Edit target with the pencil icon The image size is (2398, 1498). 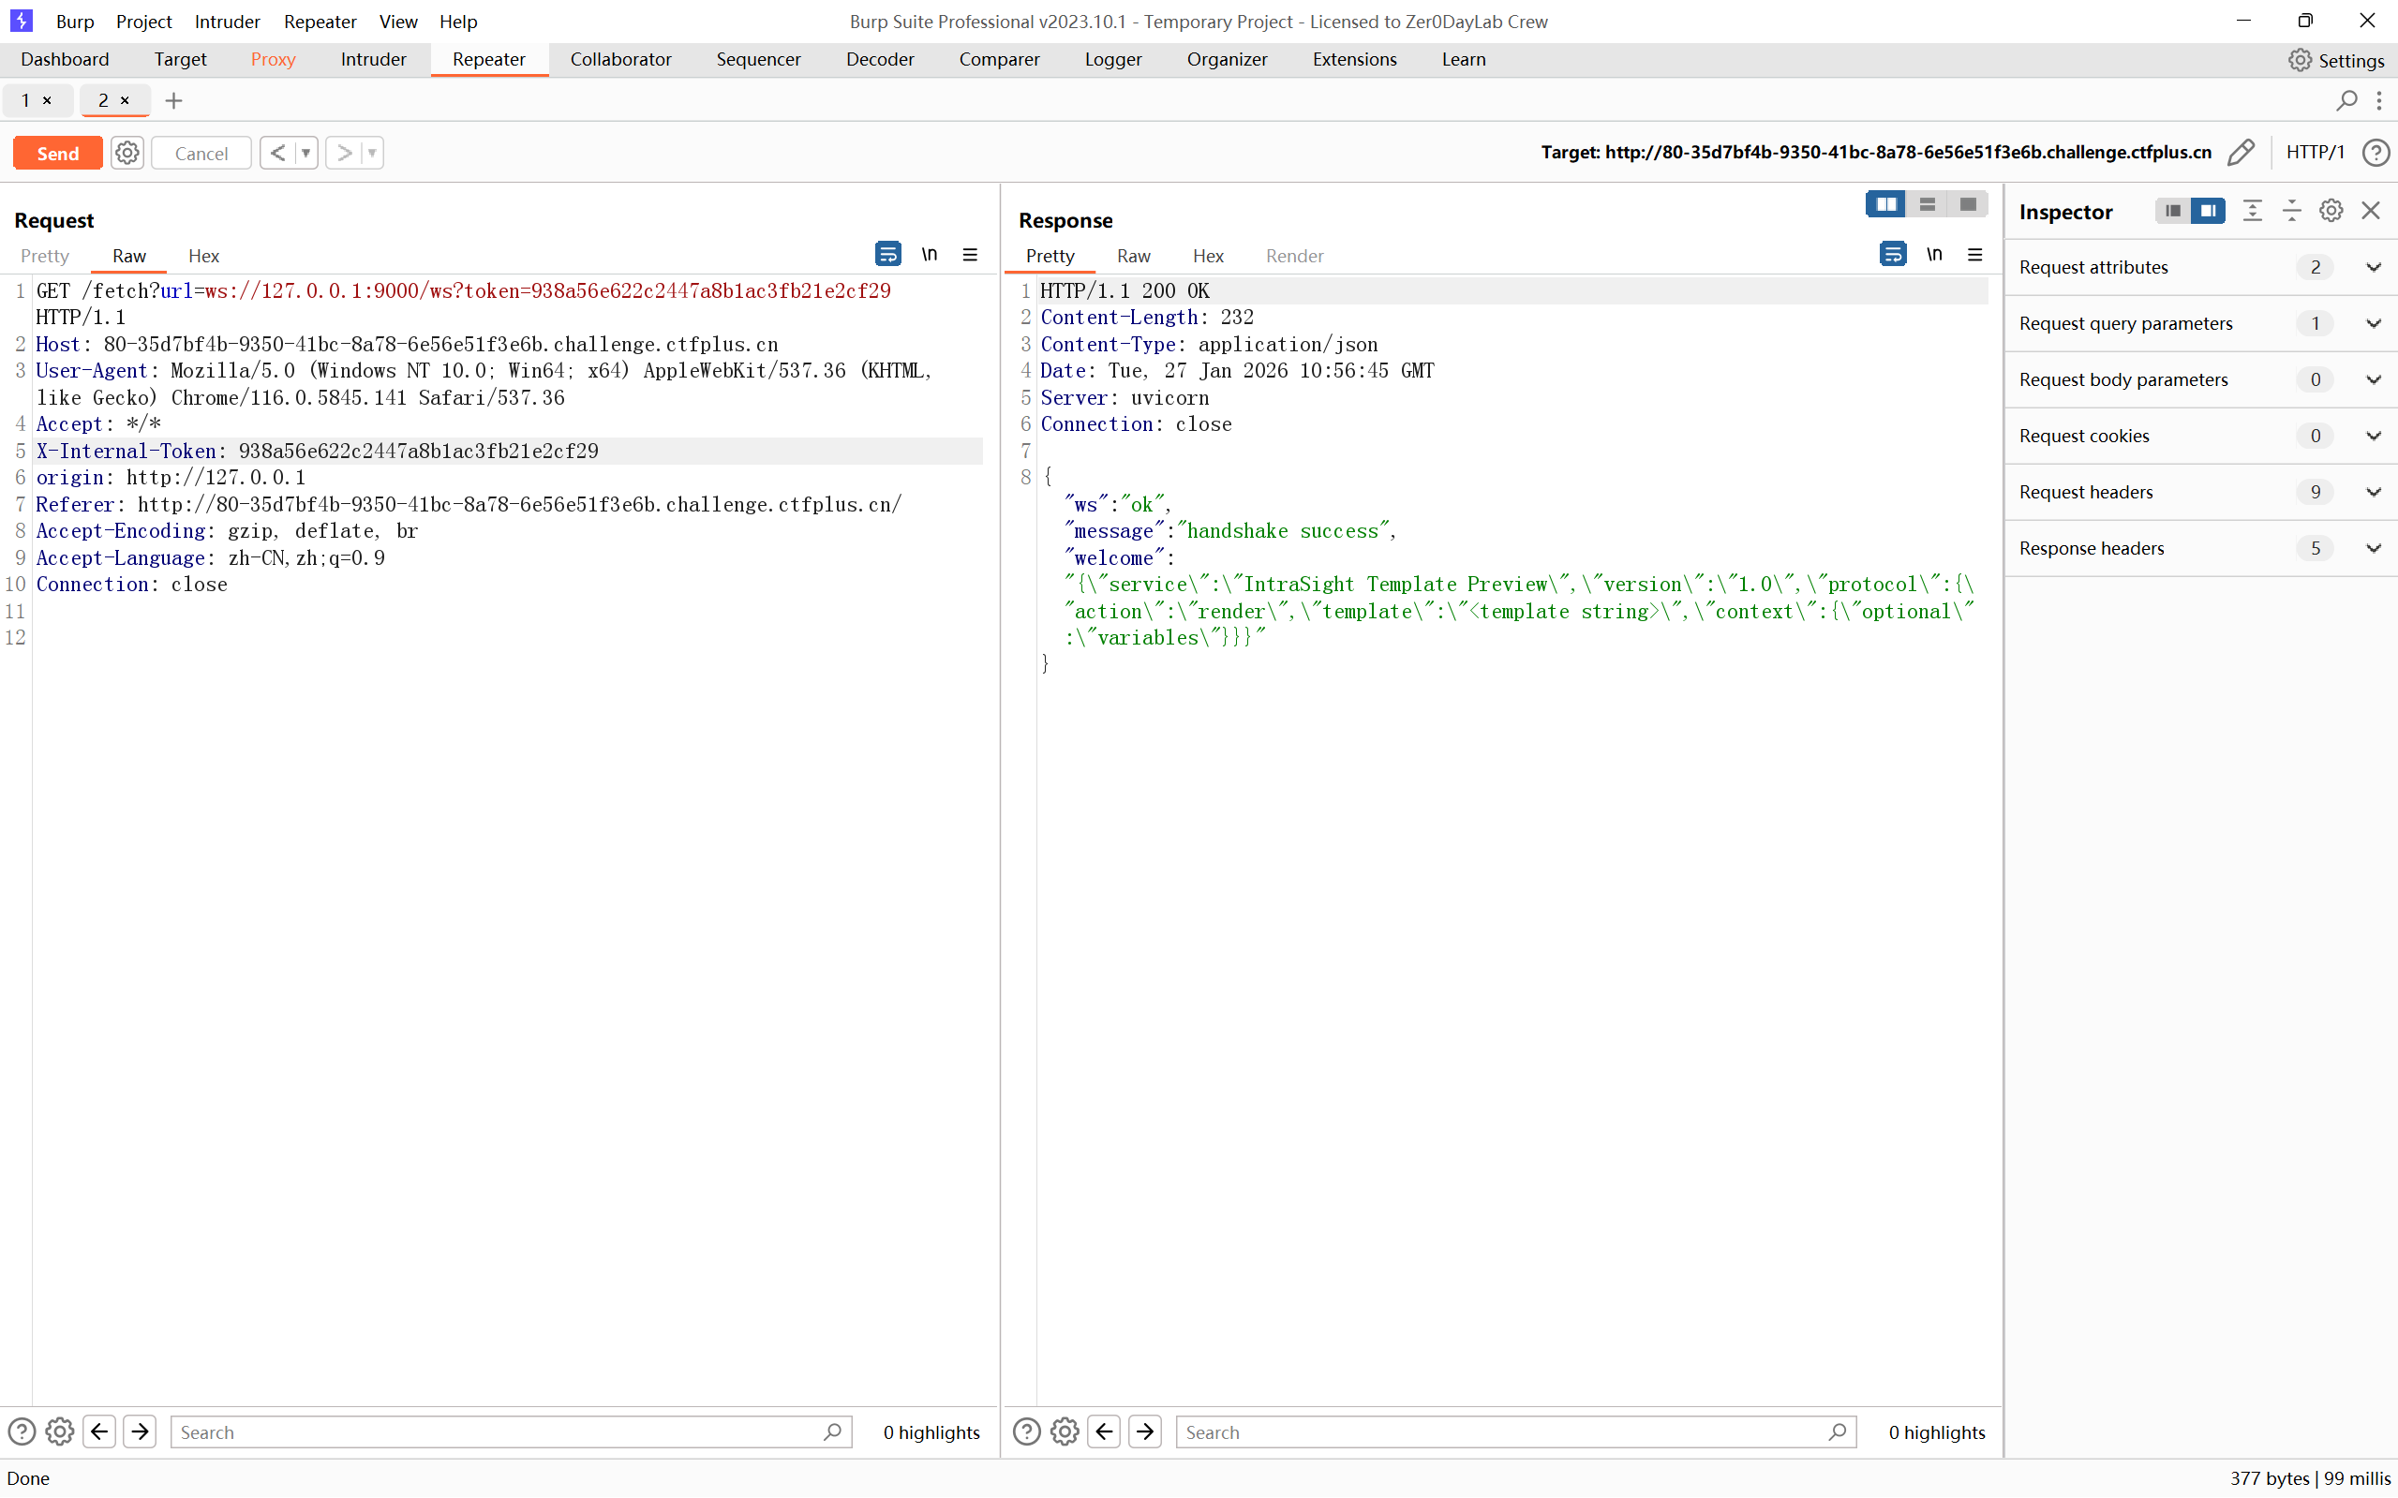pos(2241,153)
